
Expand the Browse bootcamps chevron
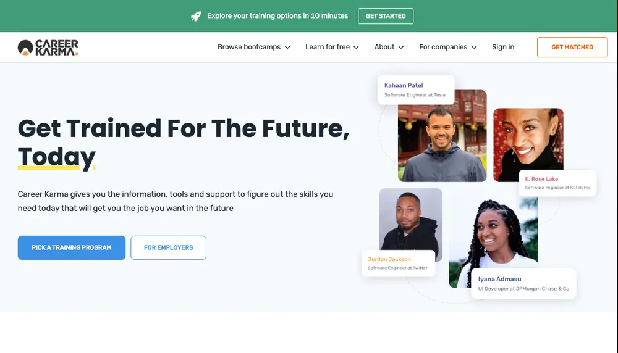287,47
